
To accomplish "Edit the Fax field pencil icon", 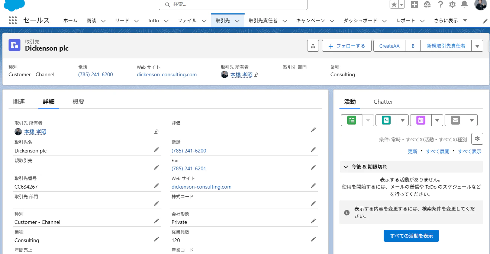I will 313,167.
